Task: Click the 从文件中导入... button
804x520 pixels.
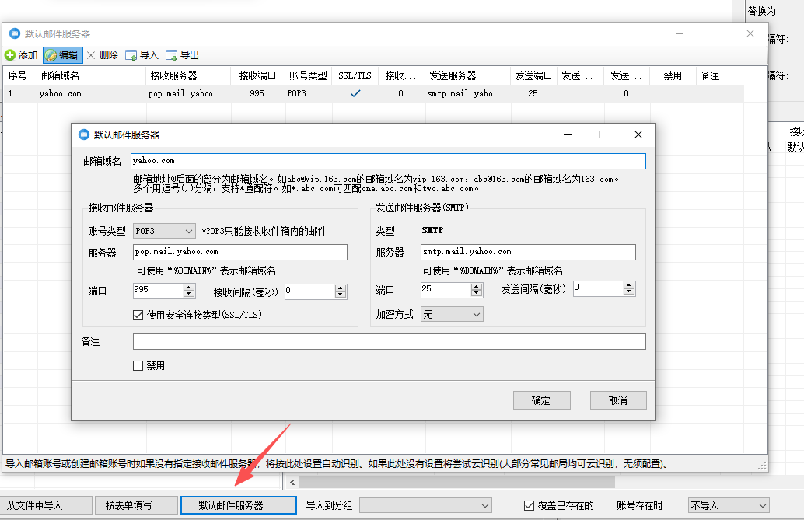Action: click(x=46, y=505)
